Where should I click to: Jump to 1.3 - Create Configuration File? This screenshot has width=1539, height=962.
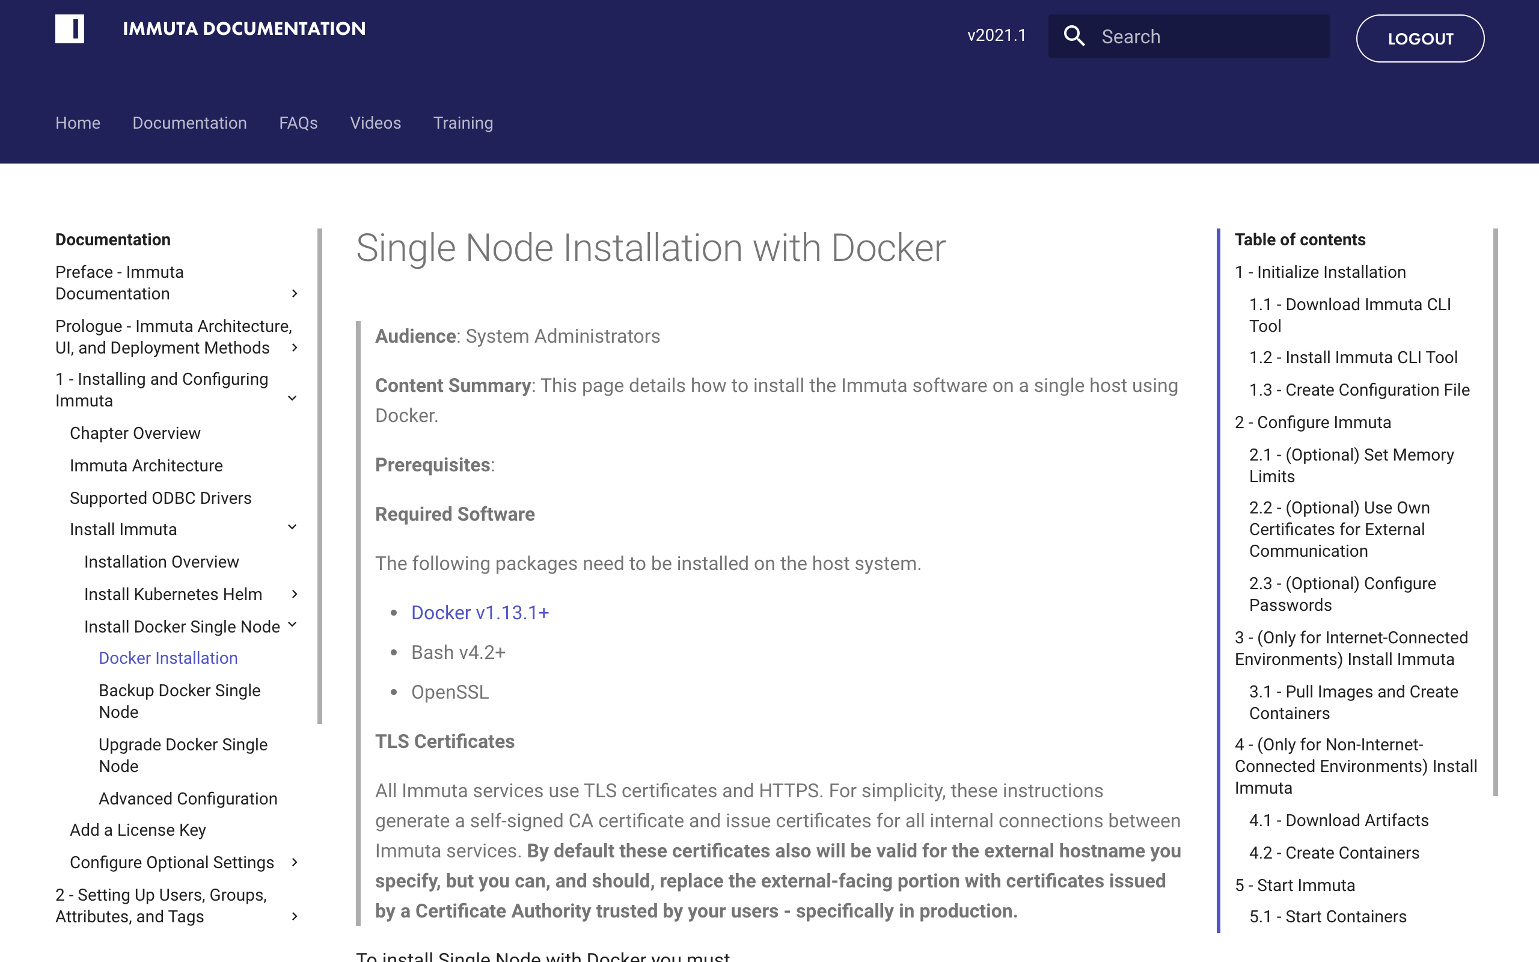pos(1360,390)
